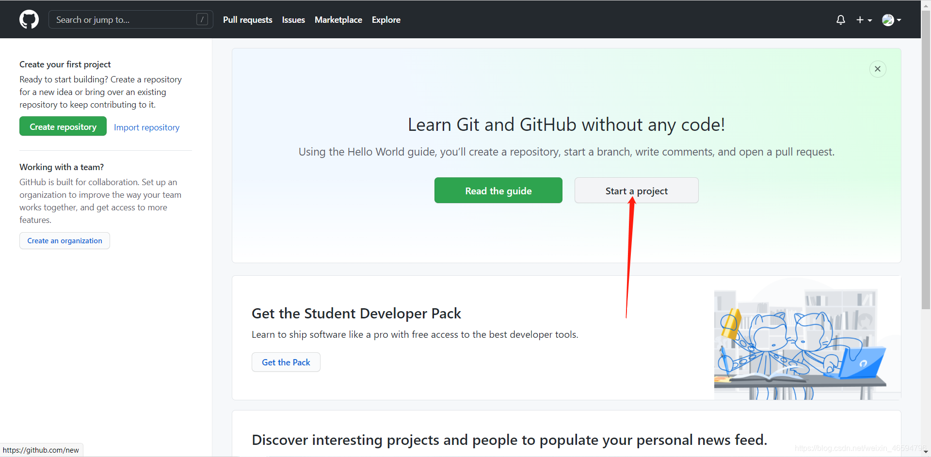Click the Read the guide button
Screen dimensions: 931x457
[498, 190]
